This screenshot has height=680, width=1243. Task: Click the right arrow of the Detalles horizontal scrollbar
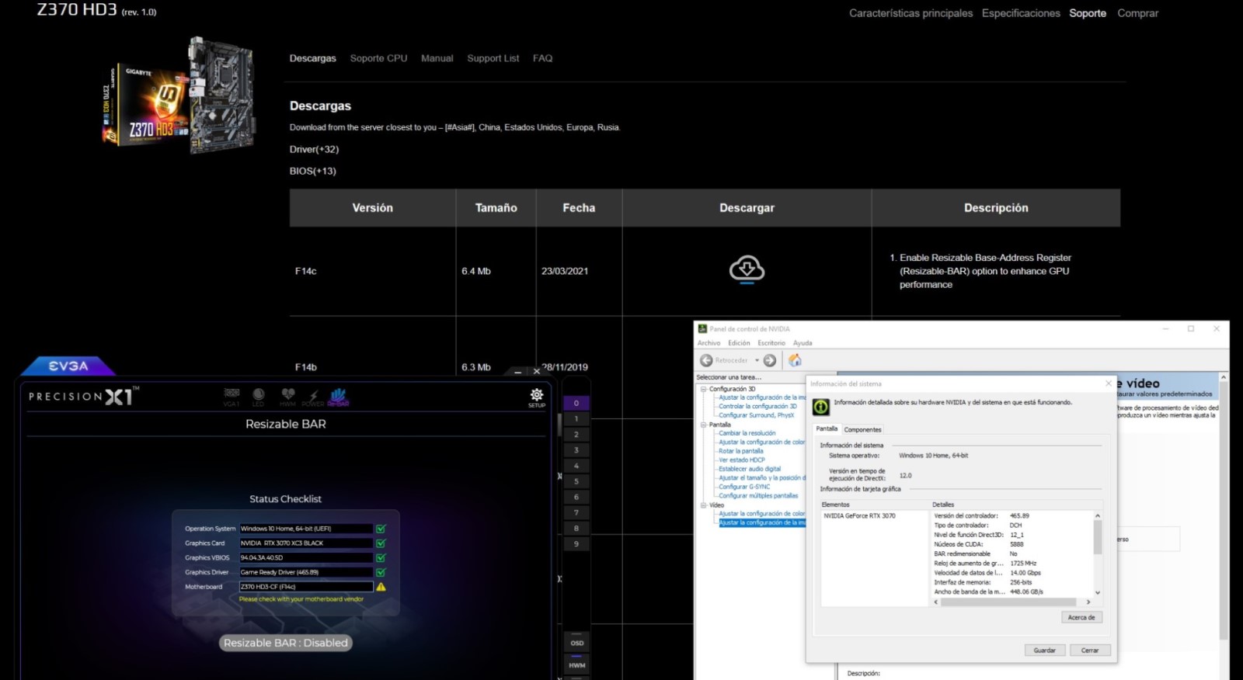tap(1088, 602)
